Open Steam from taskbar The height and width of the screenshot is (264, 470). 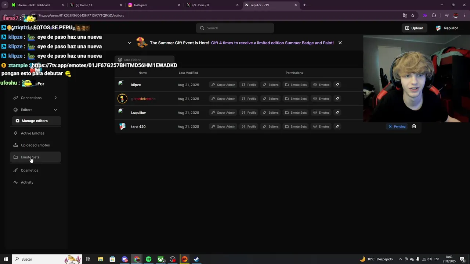196,259
